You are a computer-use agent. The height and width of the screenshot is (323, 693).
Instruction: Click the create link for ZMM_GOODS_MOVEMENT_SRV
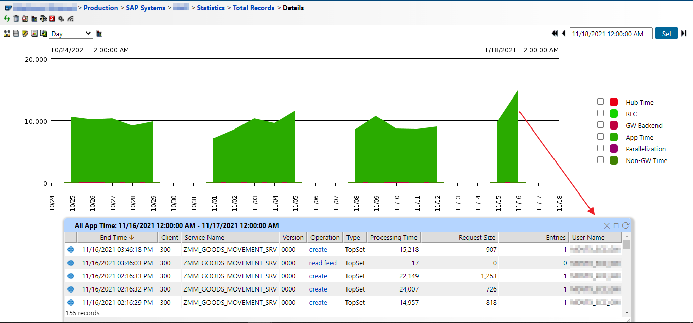(x=317, y=249)
